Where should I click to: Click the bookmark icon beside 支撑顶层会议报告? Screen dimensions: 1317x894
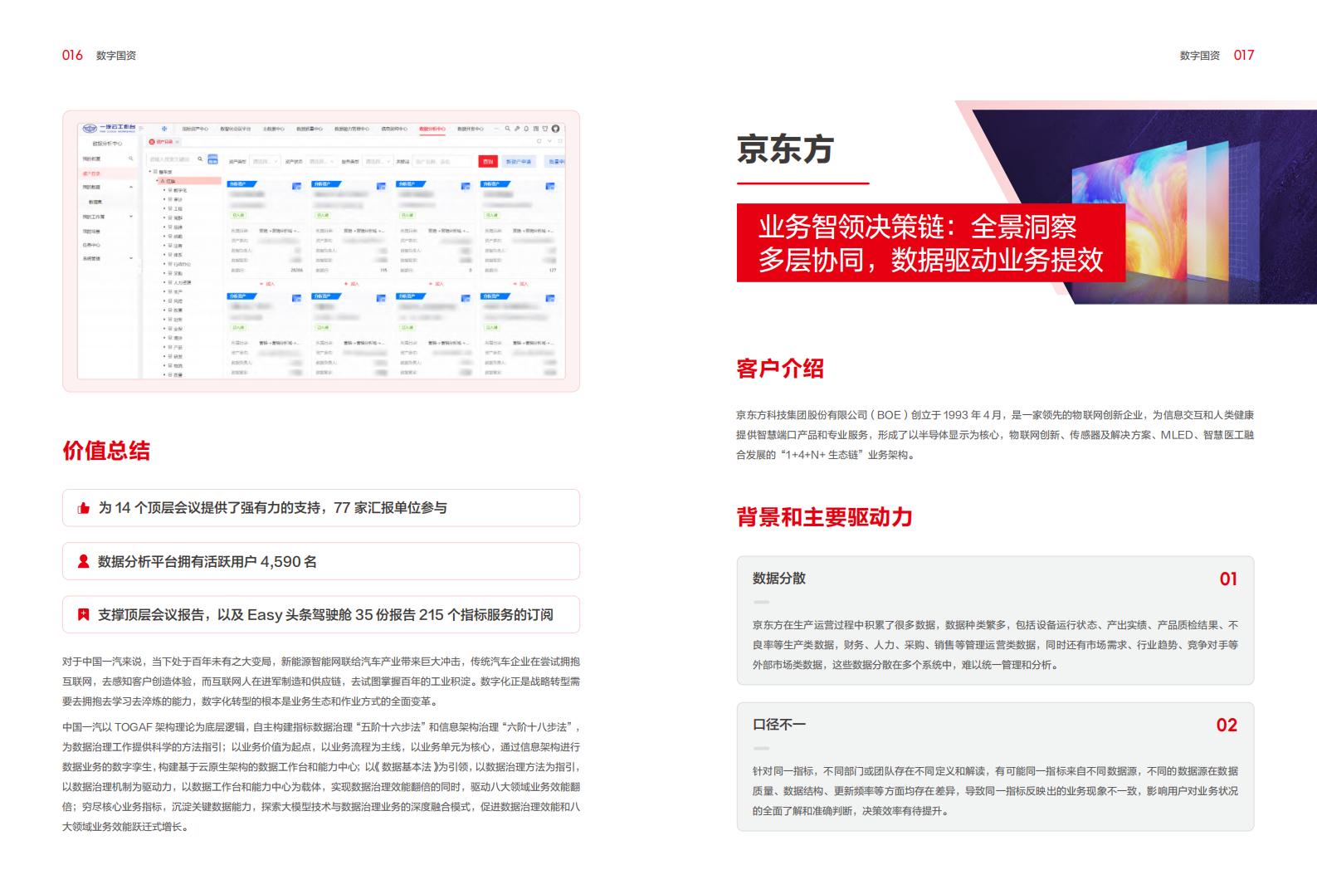pos(83,614)
